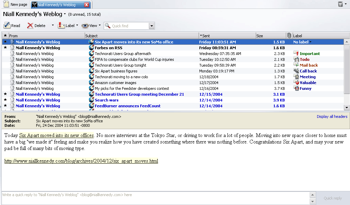Open the Label dropdown arrow
The image size is (350, 205).
click(x=77, y=25)
